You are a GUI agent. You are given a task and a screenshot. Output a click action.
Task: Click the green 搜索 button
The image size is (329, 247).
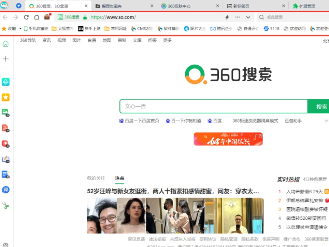(x=319, y=106)
